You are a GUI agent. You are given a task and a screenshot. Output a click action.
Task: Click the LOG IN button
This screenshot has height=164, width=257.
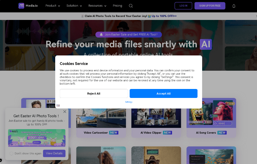(x=183, y=6)
